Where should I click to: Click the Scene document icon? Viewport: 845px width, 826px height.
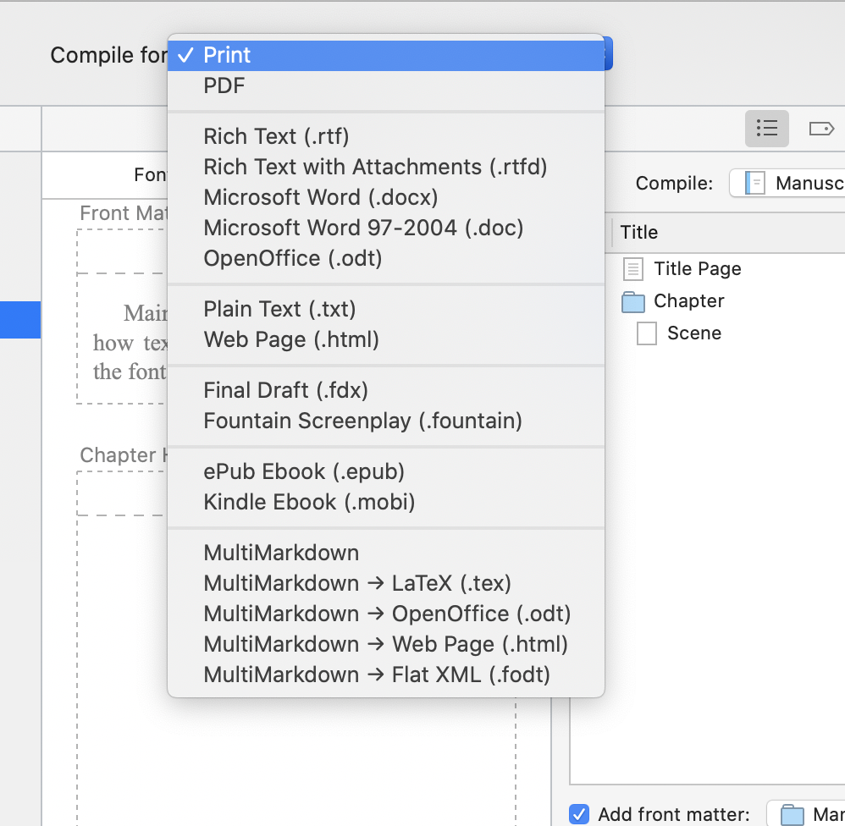click(647, 333)
